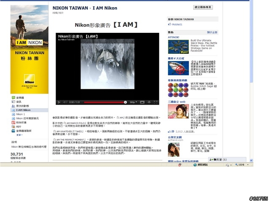This screenshot has width=270, height=202.
Task: Click the red fan-deals icon in the sidebar
Action: (x=13, y=122)
